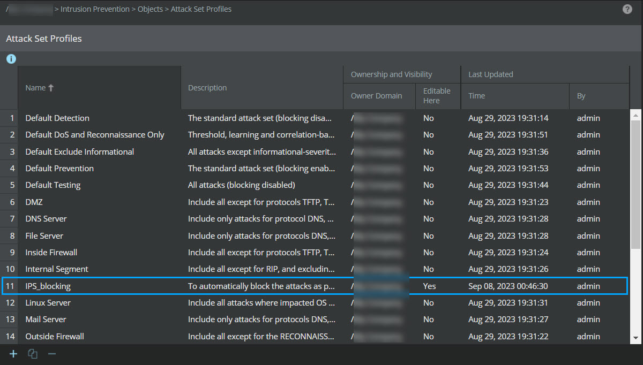643x365 pixels.
Task: Click timestamp Aug 29, 2023 19:31:51
Action: pyautogui.click(x=508, y=135)
